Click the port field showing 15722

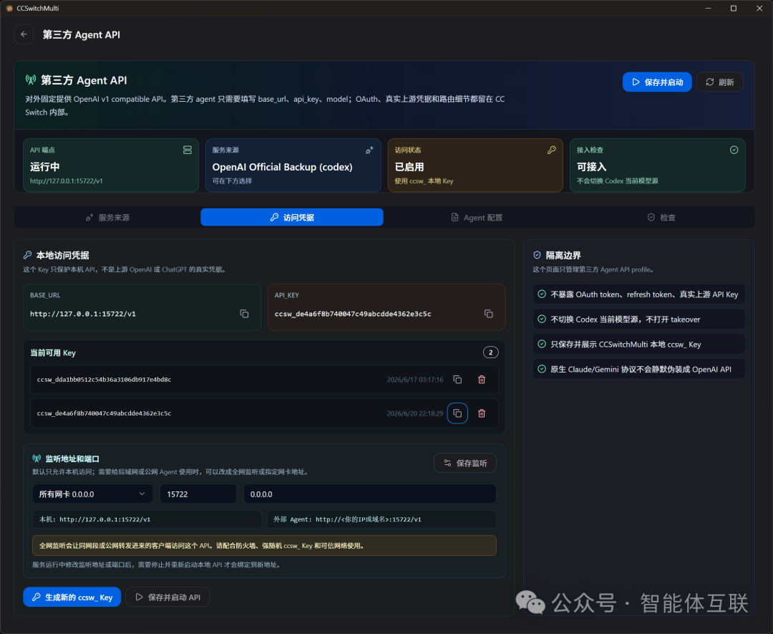click(198, 494)
